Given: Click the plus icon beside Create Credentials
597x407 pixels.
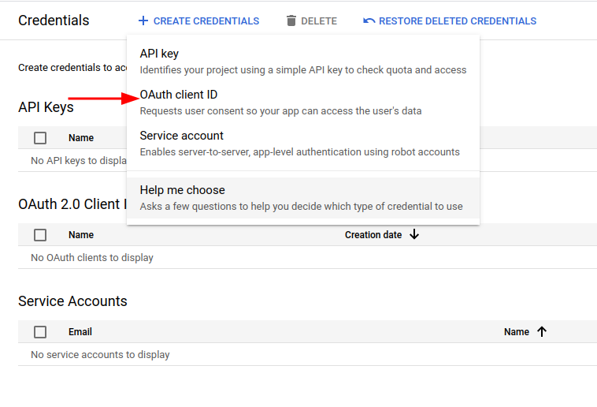Looking at the screenshot, I should 143,21.
